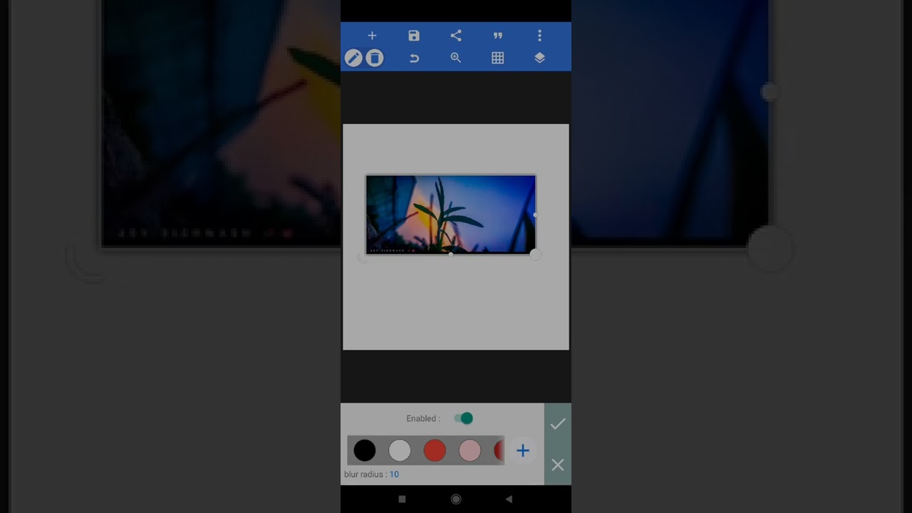Tap the plus add icon in top toolbar

[x=372, y=36]
